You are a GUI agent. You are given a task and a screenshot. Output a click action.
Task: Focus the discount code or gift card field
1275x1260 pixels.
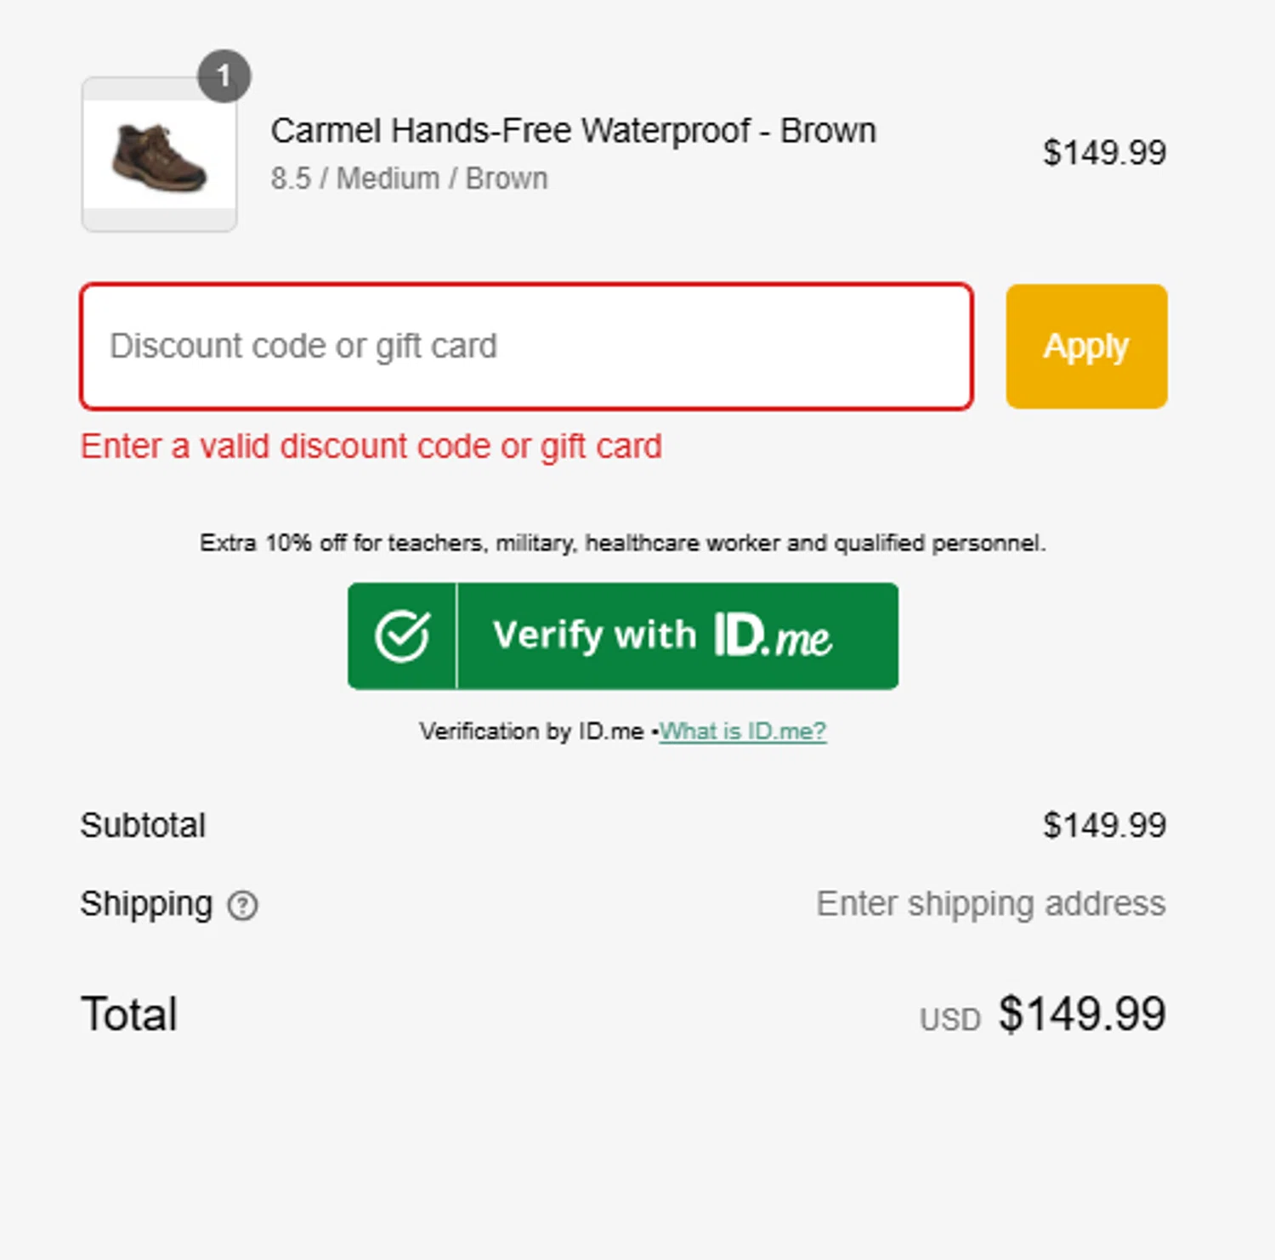(527, 347)
